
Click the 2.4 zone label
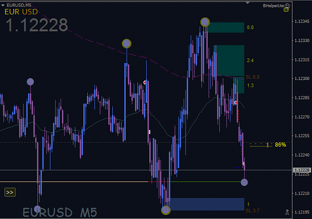(x=250, y=60)
